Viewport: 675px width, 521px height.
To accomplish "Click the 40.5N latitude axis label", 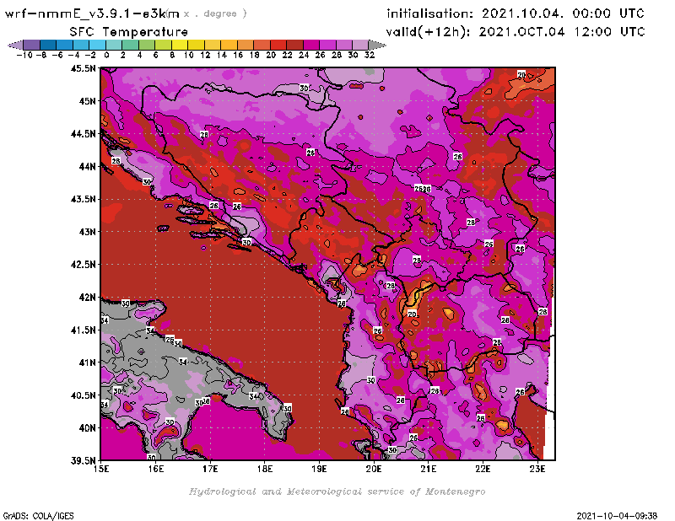I will 83,395.
